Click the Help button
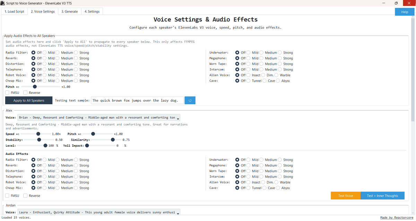Viewport: 416px width, 221px height. click(405, 12)
